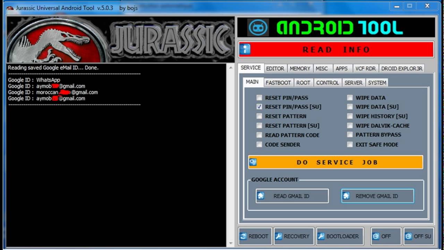Image resolution: width=444 pixels, height=250 pixels.
Task: Click the BOOTLOADER wrench icon
Action: pos(321,236)
